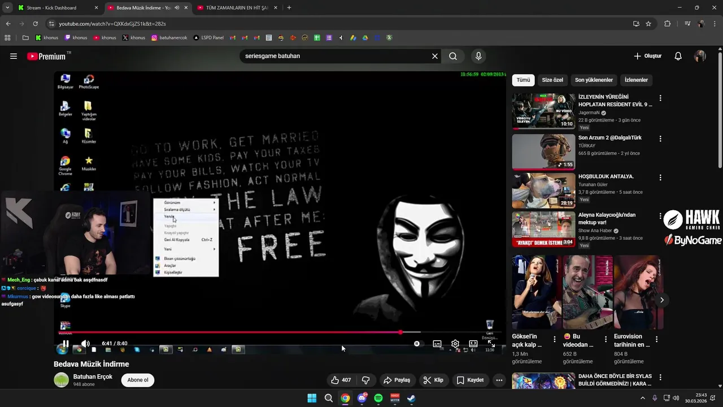Open Chrome three-dot menu

(x=715, y=24)
